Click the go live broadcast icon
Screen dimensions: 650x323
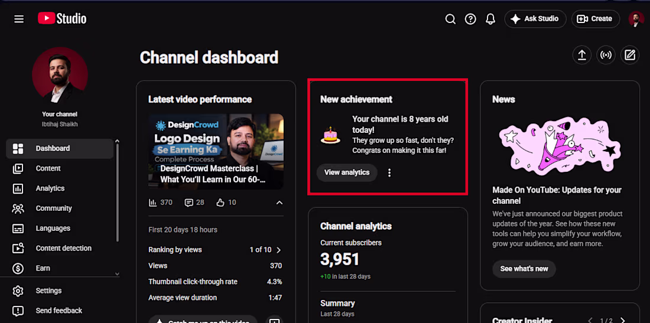[x=606, y=55]
